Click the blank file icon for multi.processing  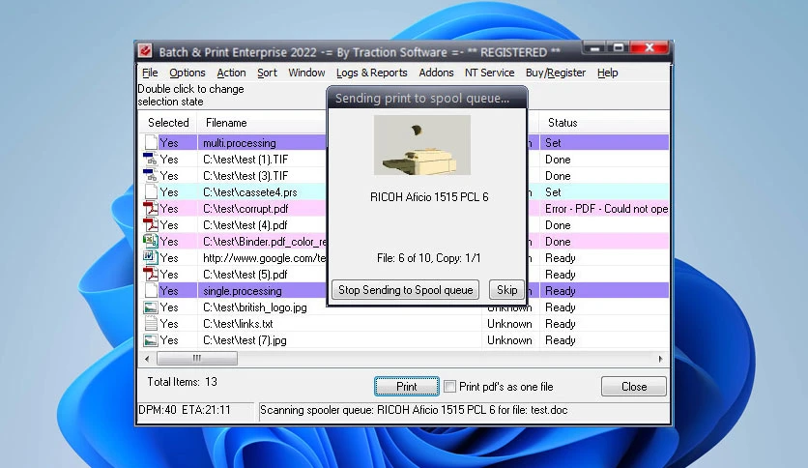(x=151, y=142)
